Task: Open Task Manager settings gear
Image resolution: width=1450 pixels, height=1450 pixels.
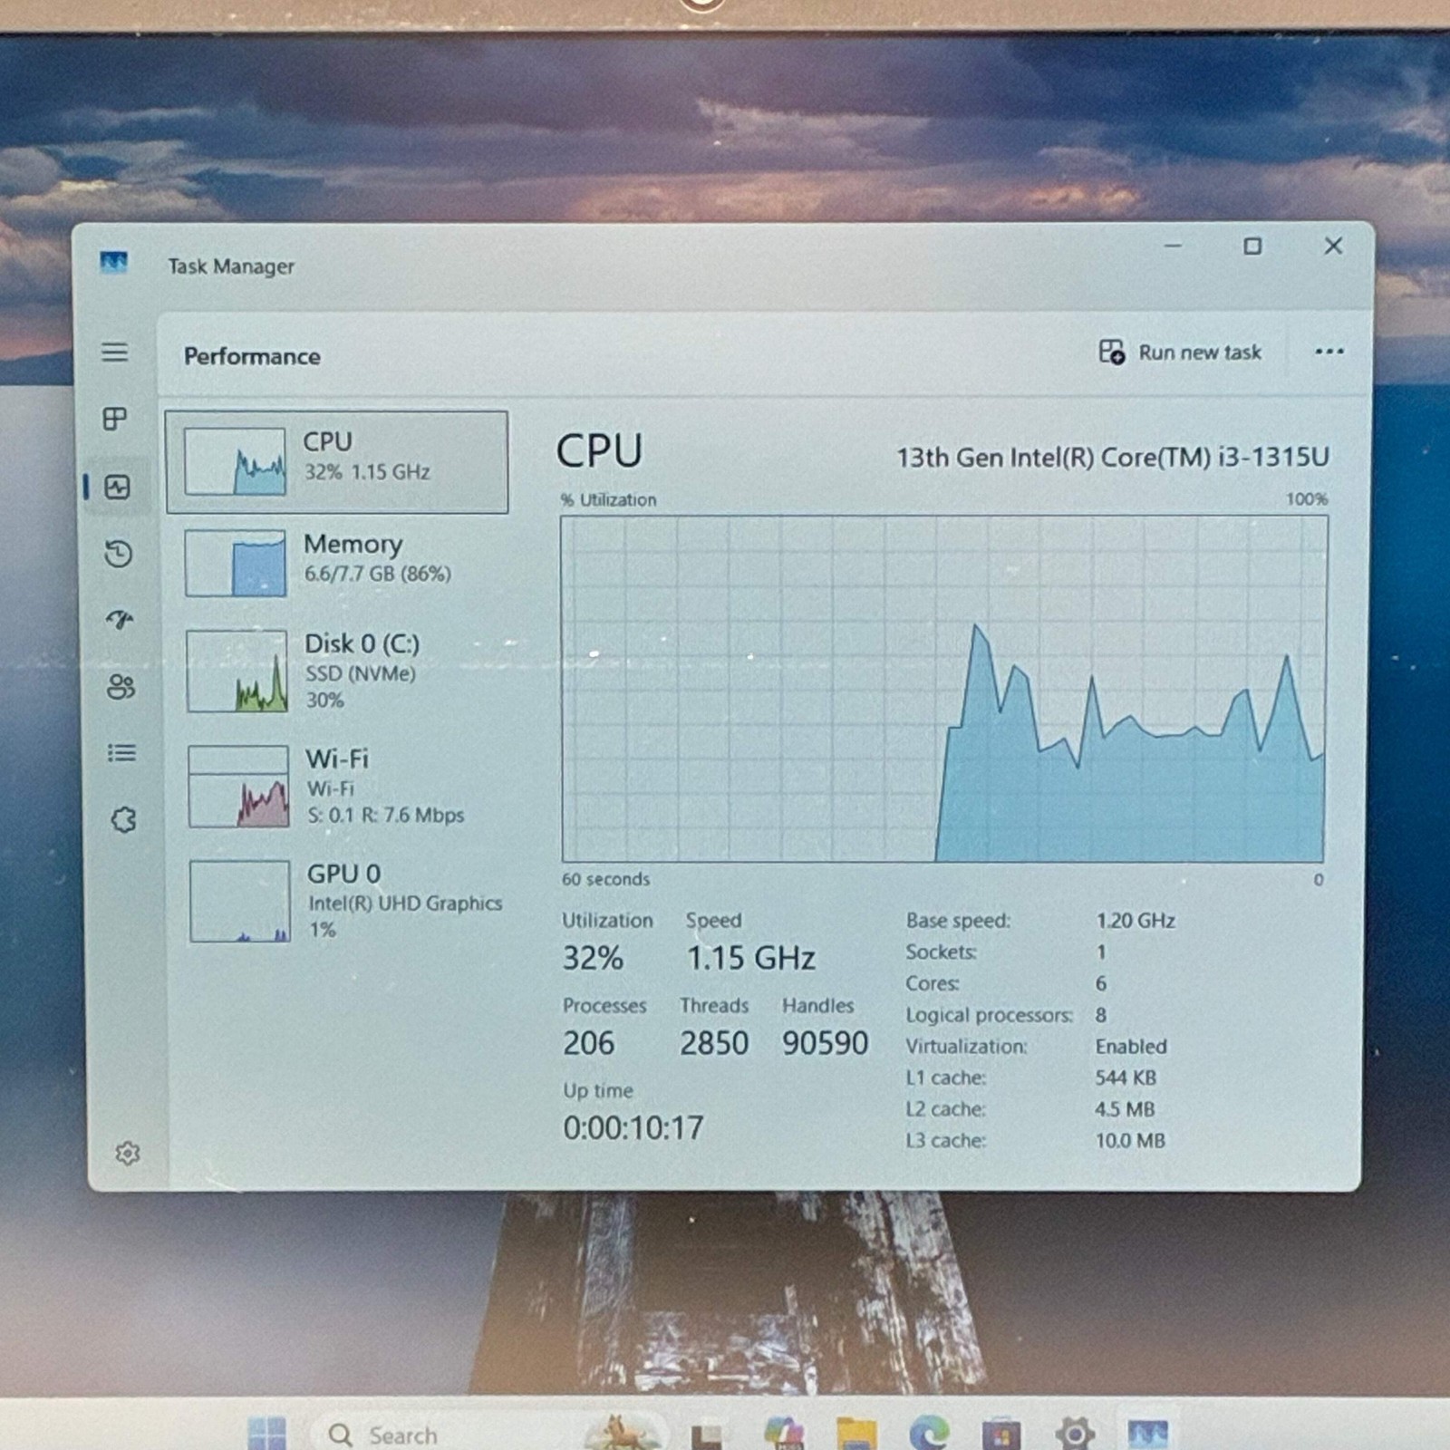Action: tap(128, 1153)
